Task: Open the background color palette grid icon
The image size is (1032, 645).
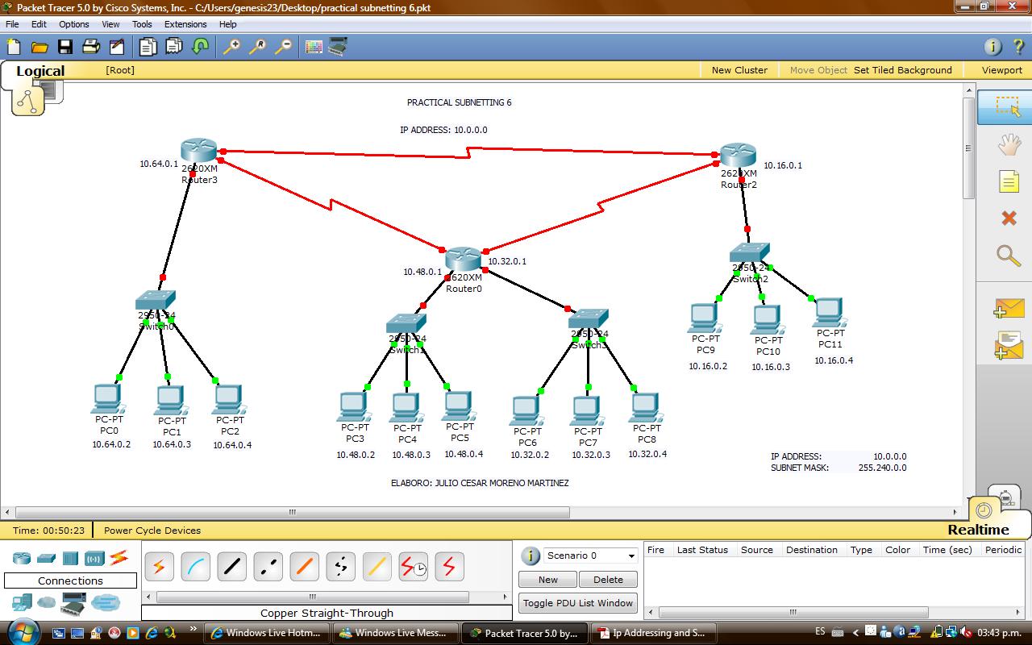Action: pos(313,46)
